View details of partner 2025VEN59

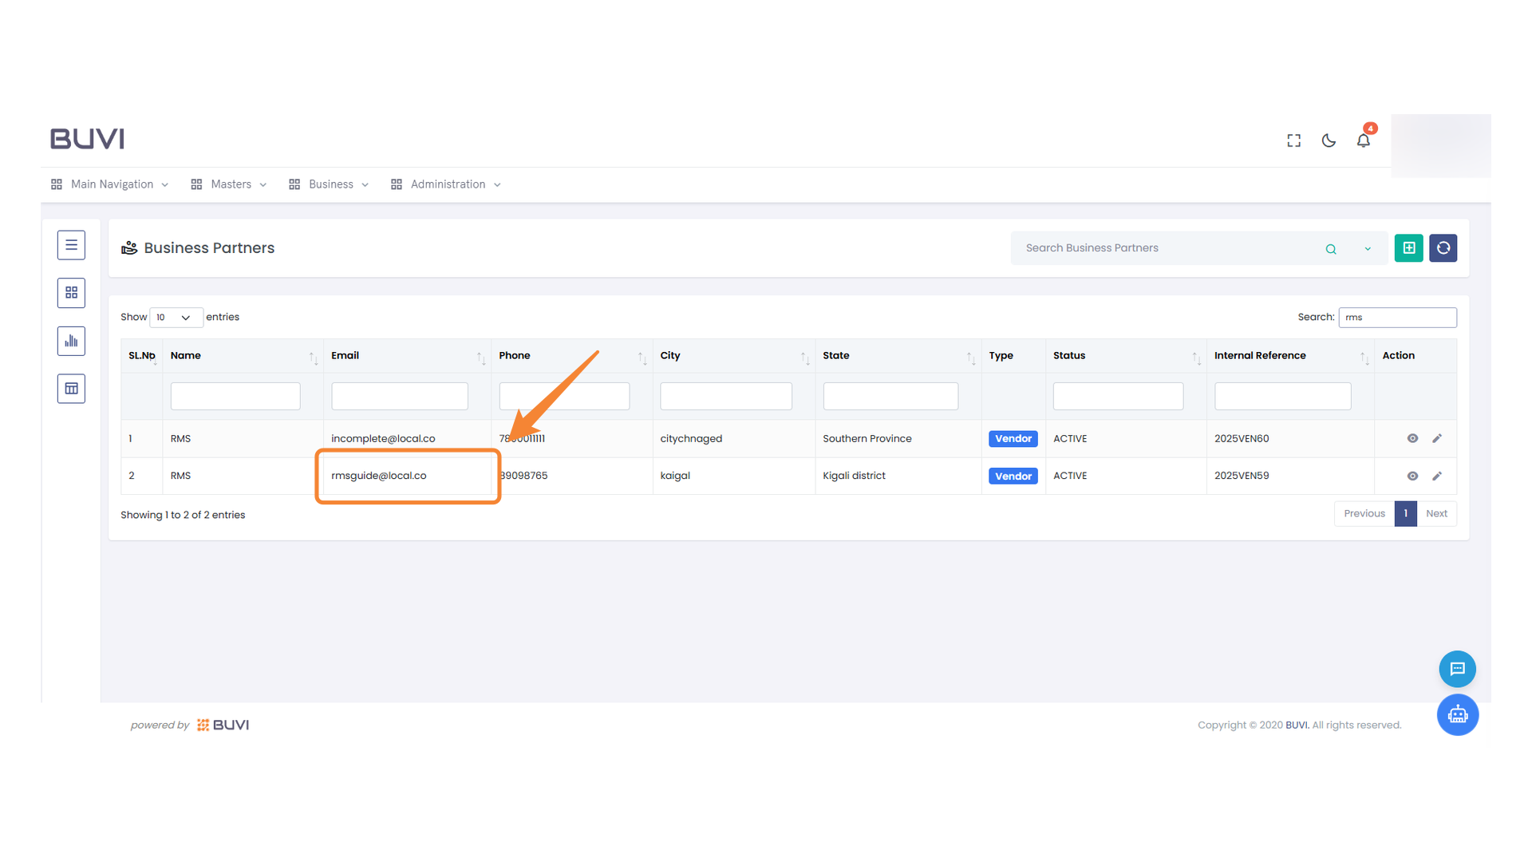pyautogui.click(x=1412, y=476)
